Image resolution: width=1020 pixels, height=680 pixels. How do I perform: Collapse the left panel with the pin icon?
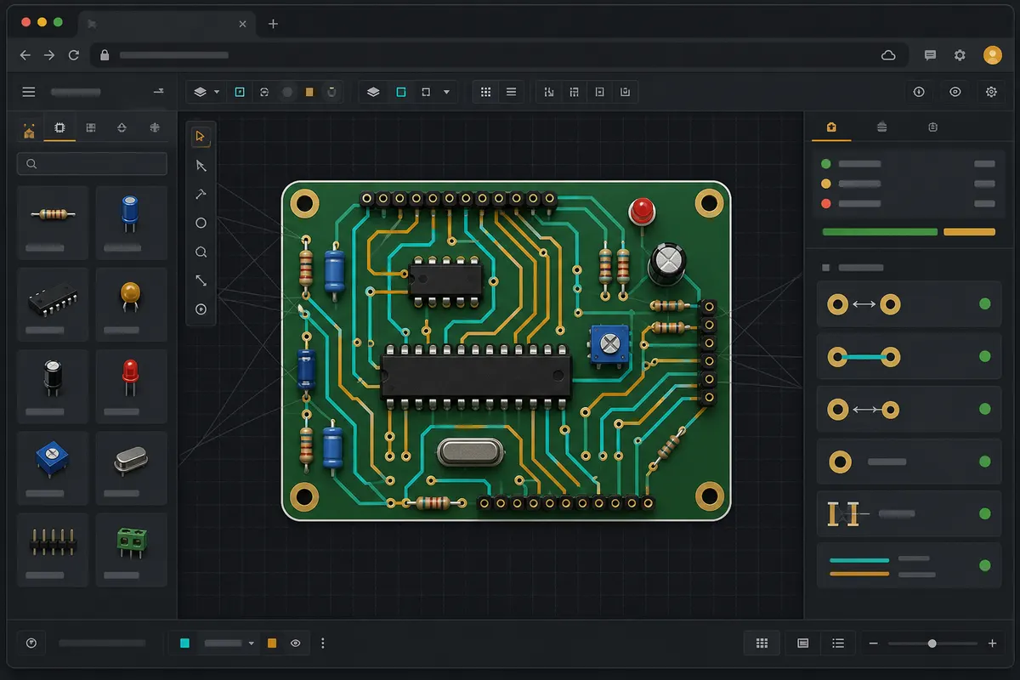(157, 92)
